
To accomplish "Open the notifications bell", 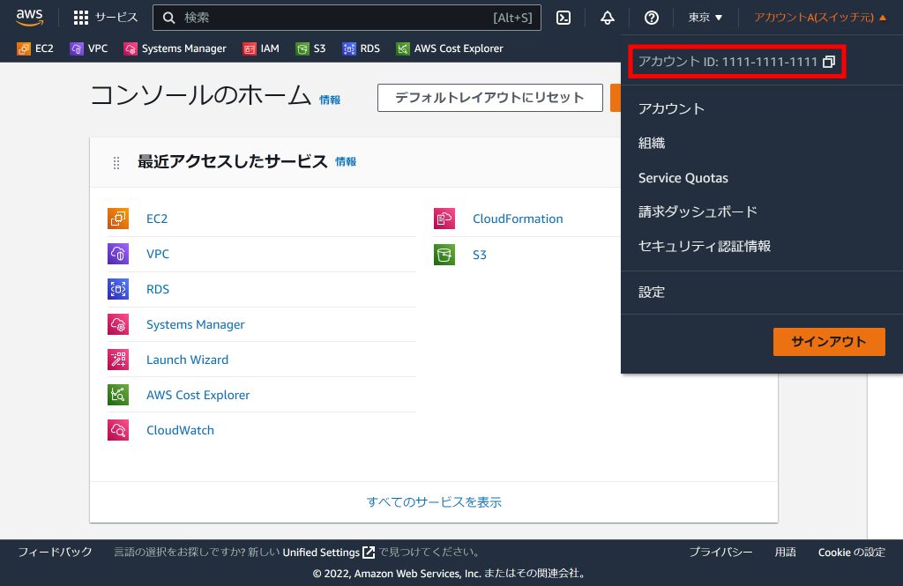I will 607,18.
